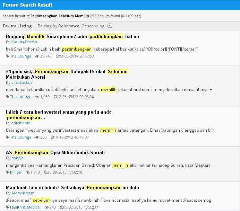Click clock icon next to 25-08-2013 17:42:18
The height and width of the screenshot is (211, 240).
[x=45, y=172]
